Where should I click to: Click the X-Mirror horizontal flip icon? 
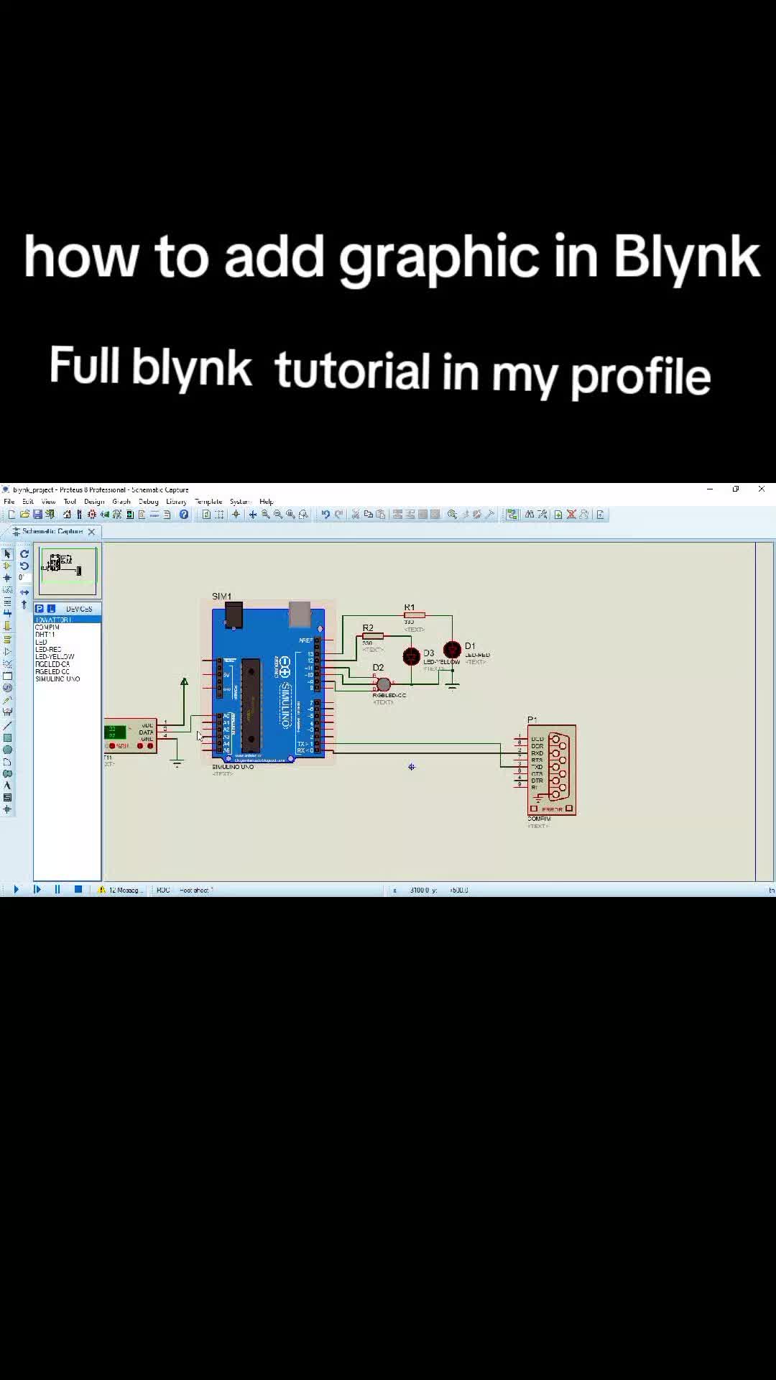coord(24,592)
